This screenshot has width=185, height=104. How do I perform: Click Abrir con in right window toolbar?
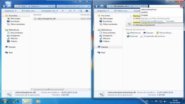click(121, 11)
